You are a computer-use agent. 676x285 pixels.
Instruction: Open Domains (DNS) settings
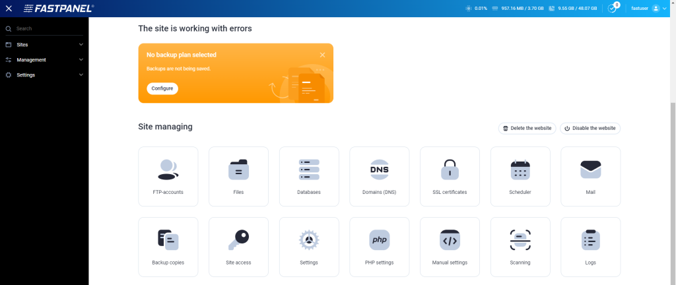(x=379, y=175)
